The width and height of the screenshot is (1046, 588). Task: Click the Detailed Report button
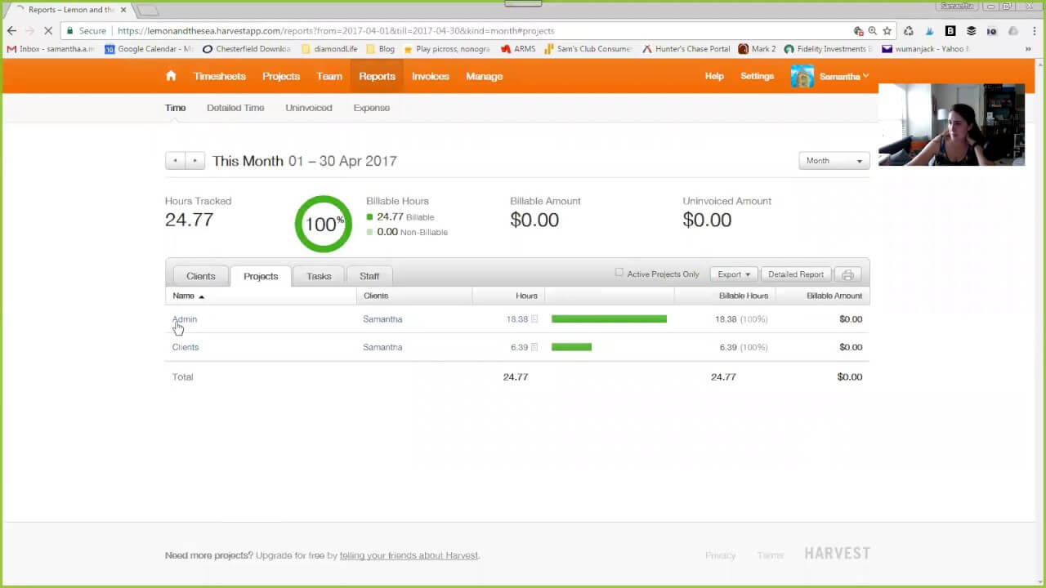tap(795, 274)
